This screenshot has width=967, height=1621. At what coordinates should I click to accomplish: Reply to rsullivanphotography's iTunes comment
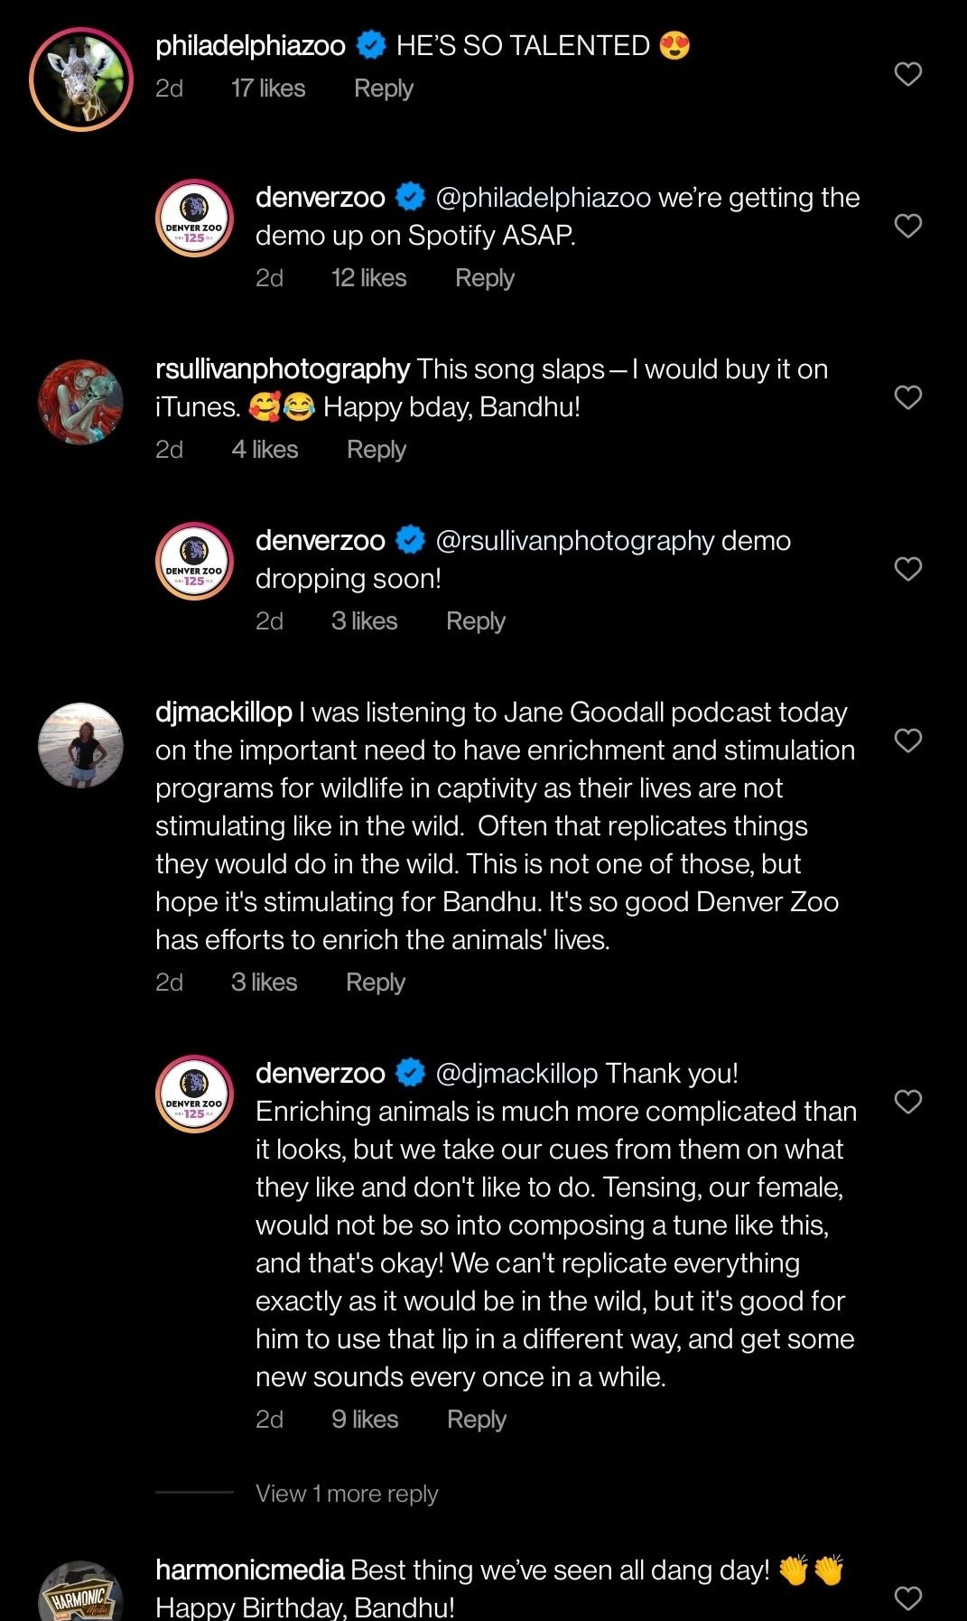click(x=376, y=450)
